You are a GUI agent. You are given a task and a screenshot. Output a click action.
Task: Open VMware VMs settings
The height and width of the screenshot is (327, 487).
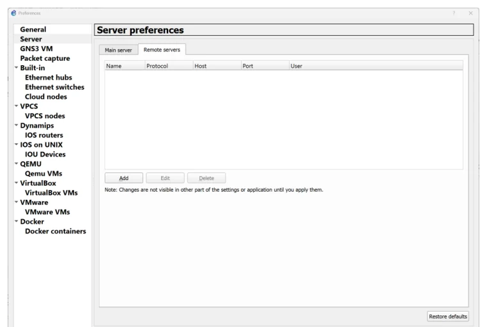(x=47, y=212)
